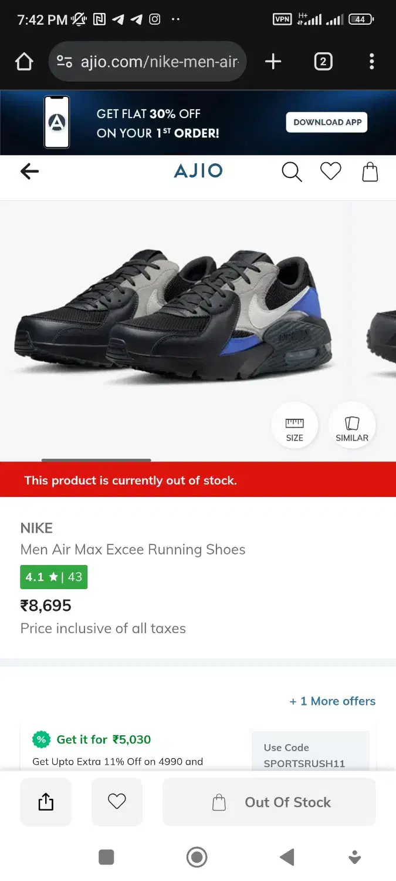Open the shopping bag in header
This screenshot has height=881, width=396.
(370, 172)
